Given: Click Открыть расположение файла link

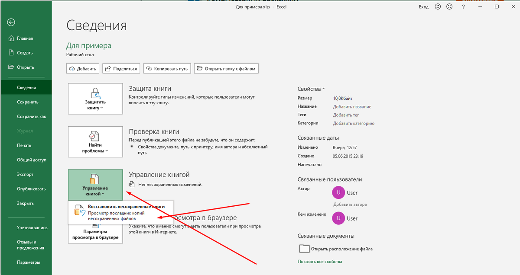Looking at the screenshot, I should (x=343, y=249).
